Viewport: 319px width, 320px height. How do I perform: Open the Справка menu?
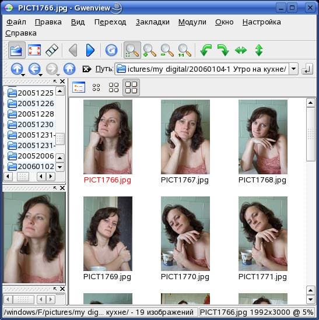(21, 33)
